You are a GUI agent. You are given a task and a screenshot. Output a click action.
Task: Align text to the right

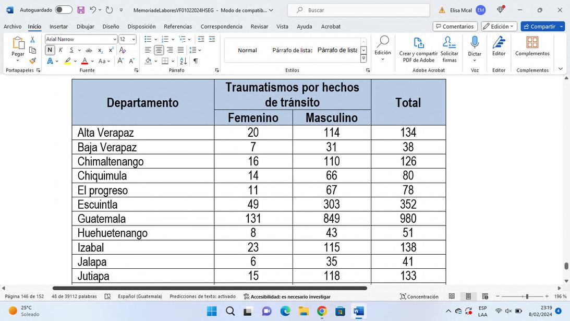click(x=170, y=50)
